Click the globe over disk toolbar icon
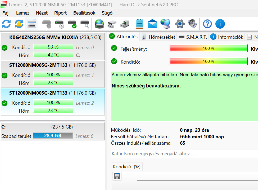Image resolution: width=258 pixels, height=190 pixels. (x=99, y=24)
